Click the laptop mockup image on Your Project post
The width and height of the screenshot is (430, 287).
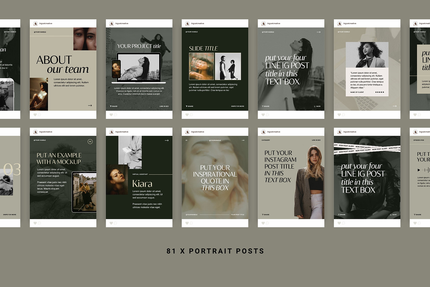point(139,68)
